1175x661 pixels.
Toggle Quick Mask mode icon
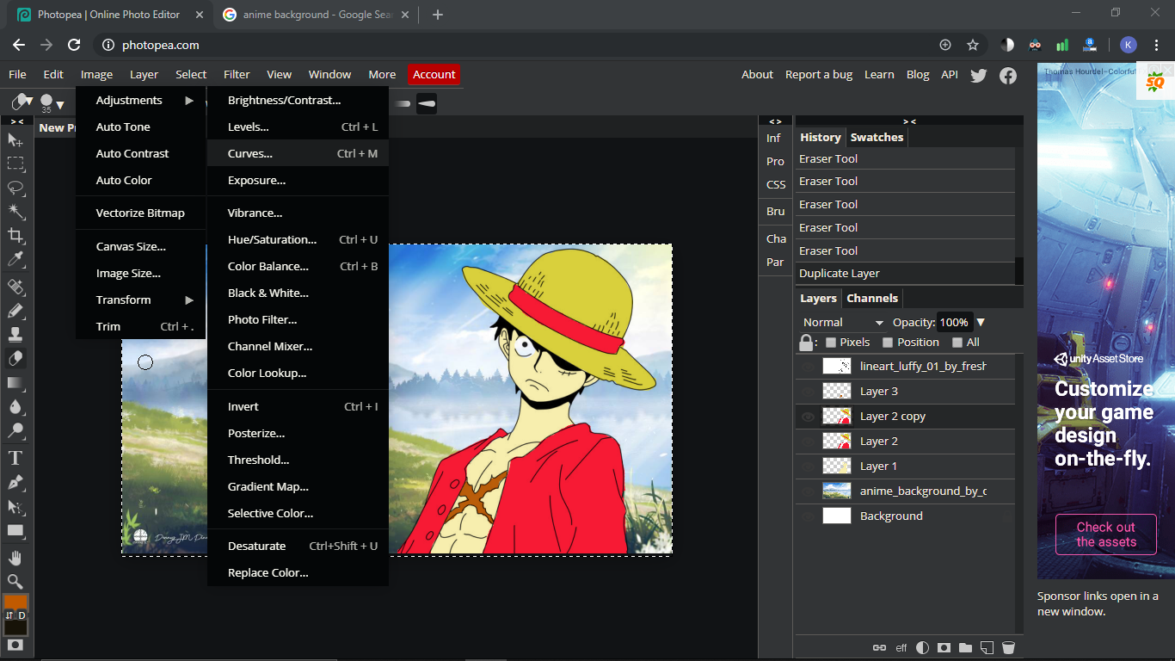[x=15, y=645]
